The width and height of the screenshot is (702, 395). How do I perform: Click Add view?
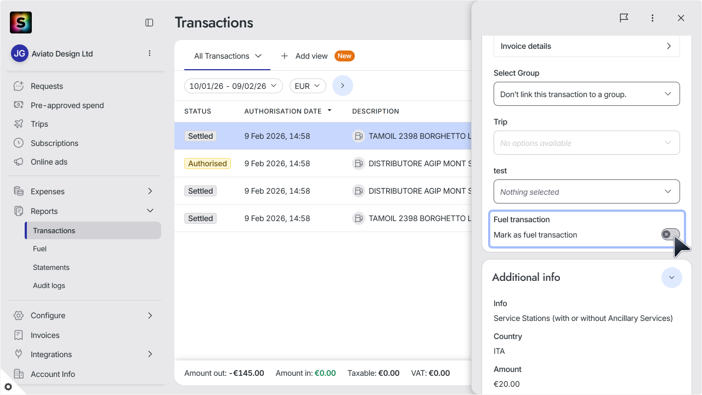[304, 56]
